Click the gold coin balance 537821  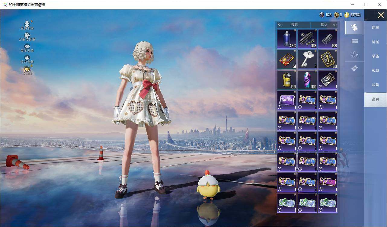coord(353,15)
